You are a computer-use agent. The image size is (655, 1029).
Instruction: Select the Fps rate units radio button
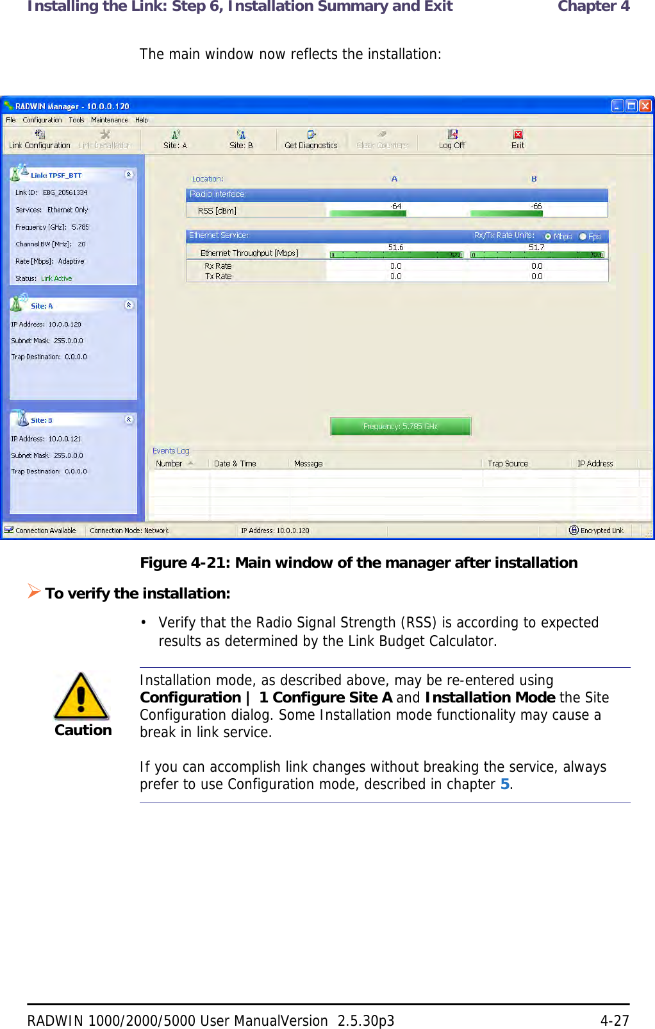pyautogui.click(x=583, y=237)
